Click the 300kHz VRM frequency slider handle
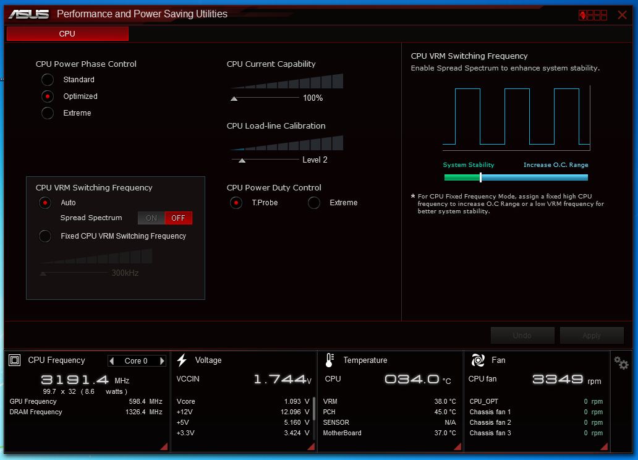Viewport: 638px width, 460px height. 43,273
